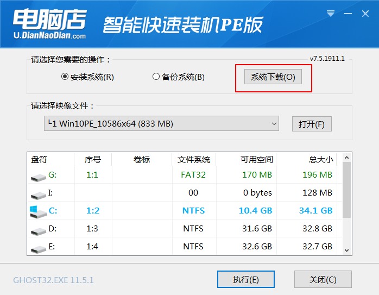This screenshot has width=379, height=295.
Task: Click the 1:4 index cell in E: row
Action: (x=92, y=247)
